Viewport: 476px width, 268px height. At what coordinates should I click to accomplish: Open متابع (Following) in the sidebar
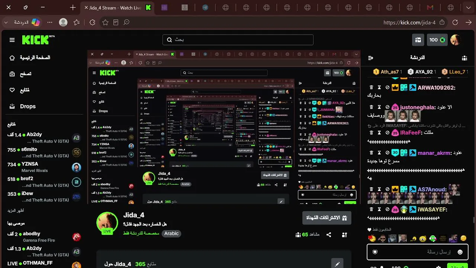(x=19, y=90)
